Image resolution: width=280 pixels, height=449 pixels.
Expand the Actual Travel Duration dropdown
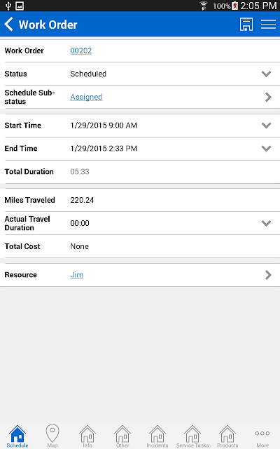(266, 223)
